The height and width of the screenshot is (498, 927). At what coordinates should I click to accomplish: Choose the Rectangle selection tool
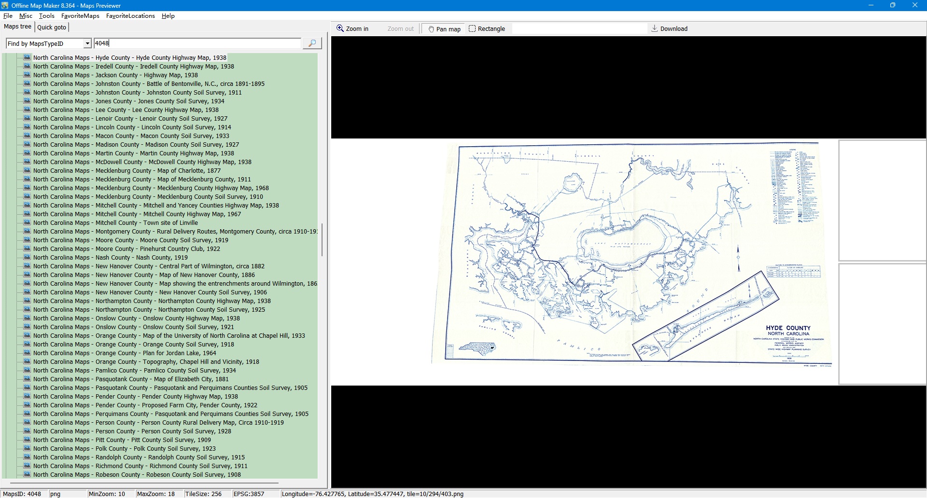pyautogui.click(x=487, y=29)
